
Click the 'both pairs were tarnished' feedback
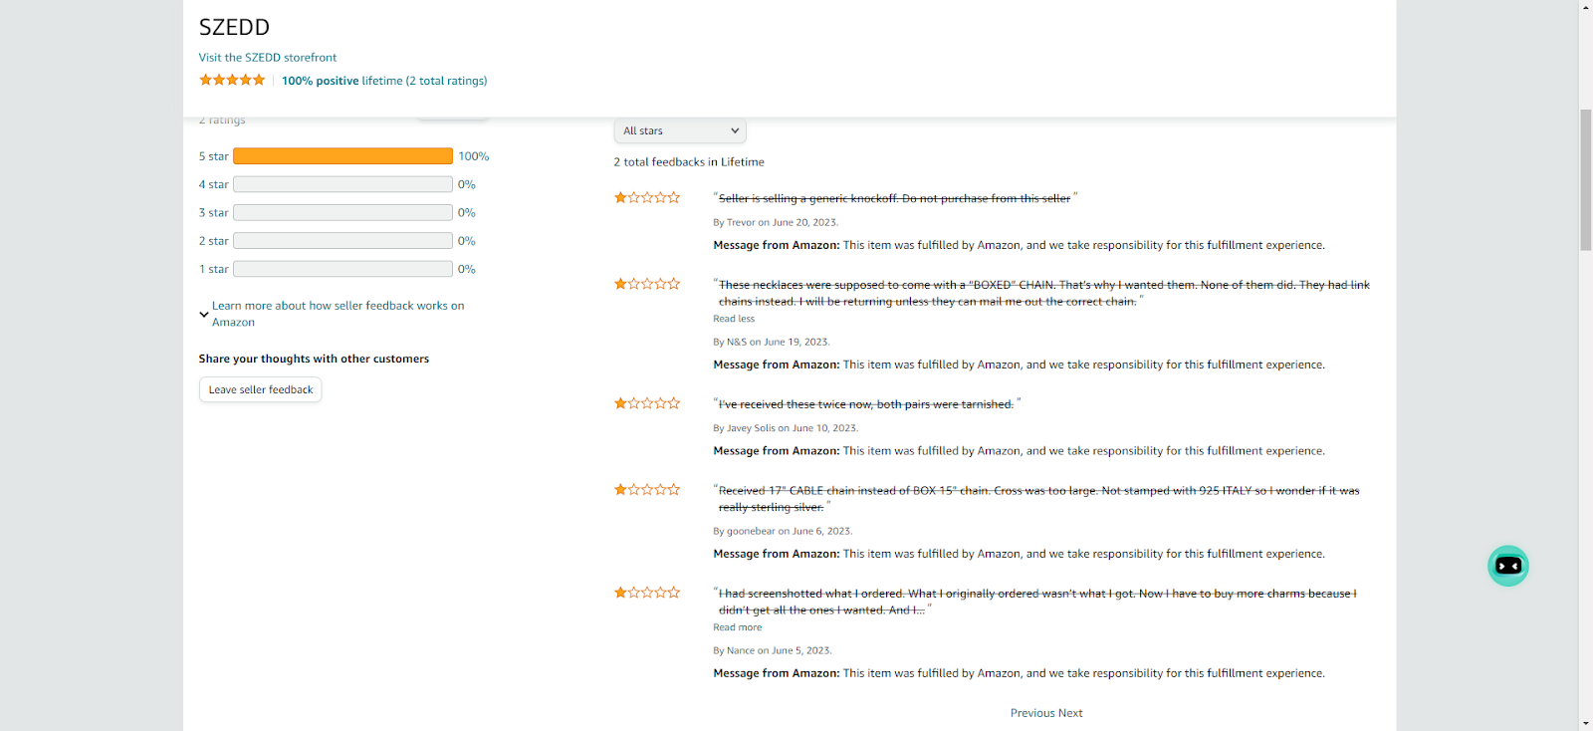866,404
